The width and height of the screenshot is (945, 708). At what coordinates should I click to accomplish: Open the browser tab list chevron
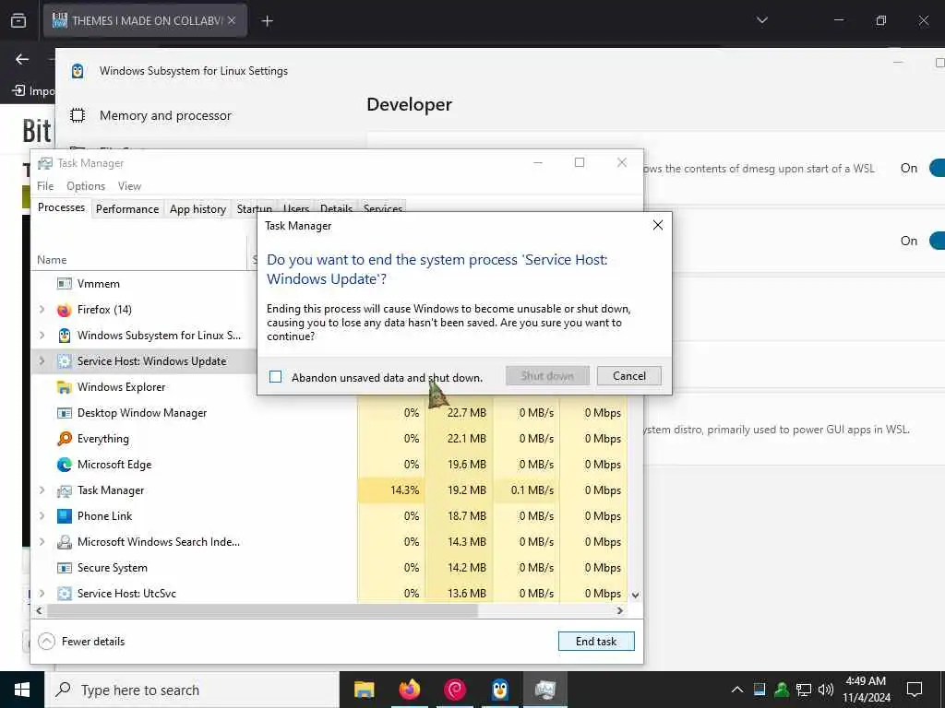pos(761,20)
